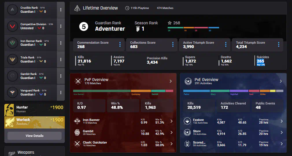Click the Story activity icon
Screen dimensions: 292x156
(x=187, y=132)
